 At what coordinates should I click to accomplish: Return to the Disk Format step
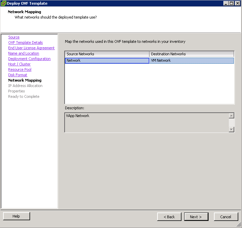point(18,75)
